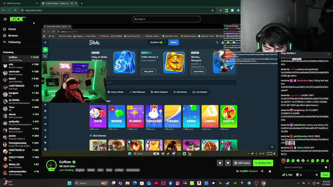Share the stream
Screen dimensions: 333x187
point(262,171)
